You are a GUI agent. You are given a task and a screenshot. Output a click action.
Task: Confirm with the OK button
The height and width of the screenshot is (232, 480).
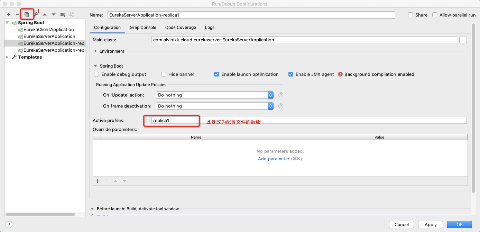tap(460, 224)
